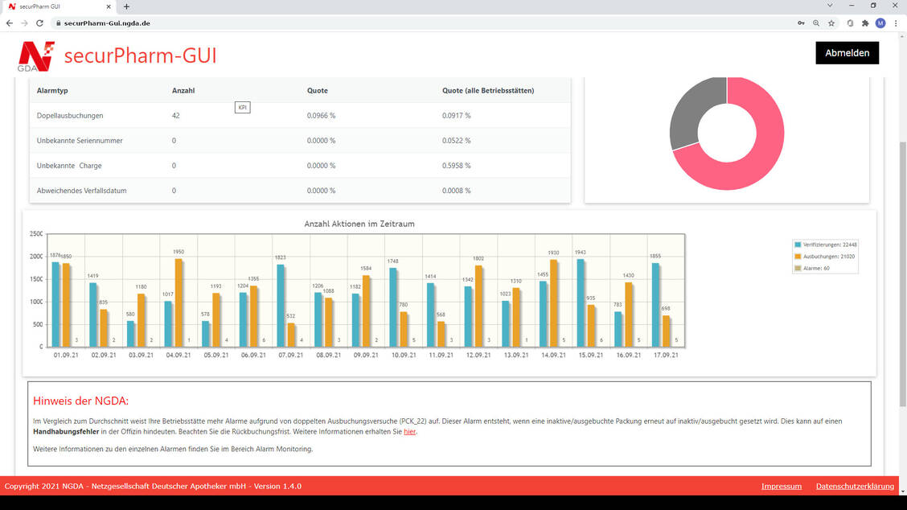Reload the securPharm-GUI page
Screen dimensions: 907x510
click(39, 23)
